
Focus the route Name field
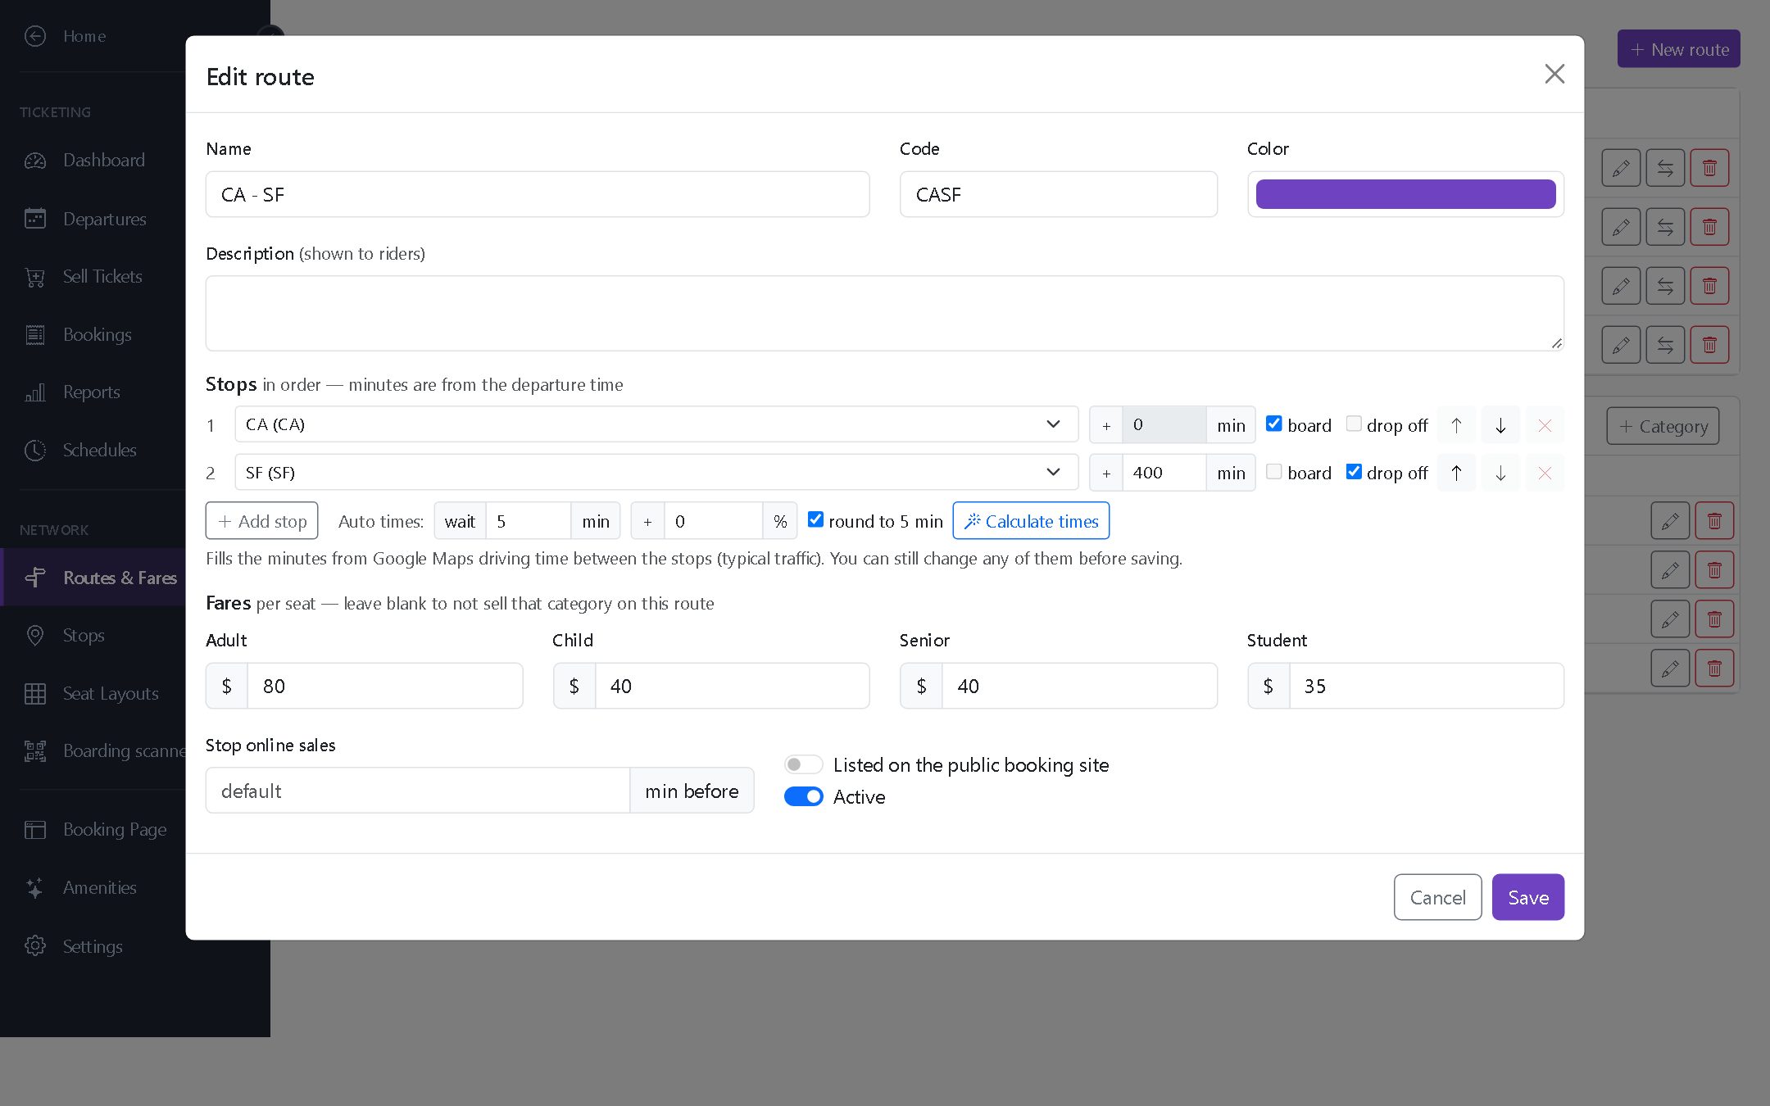pos(538,194)
